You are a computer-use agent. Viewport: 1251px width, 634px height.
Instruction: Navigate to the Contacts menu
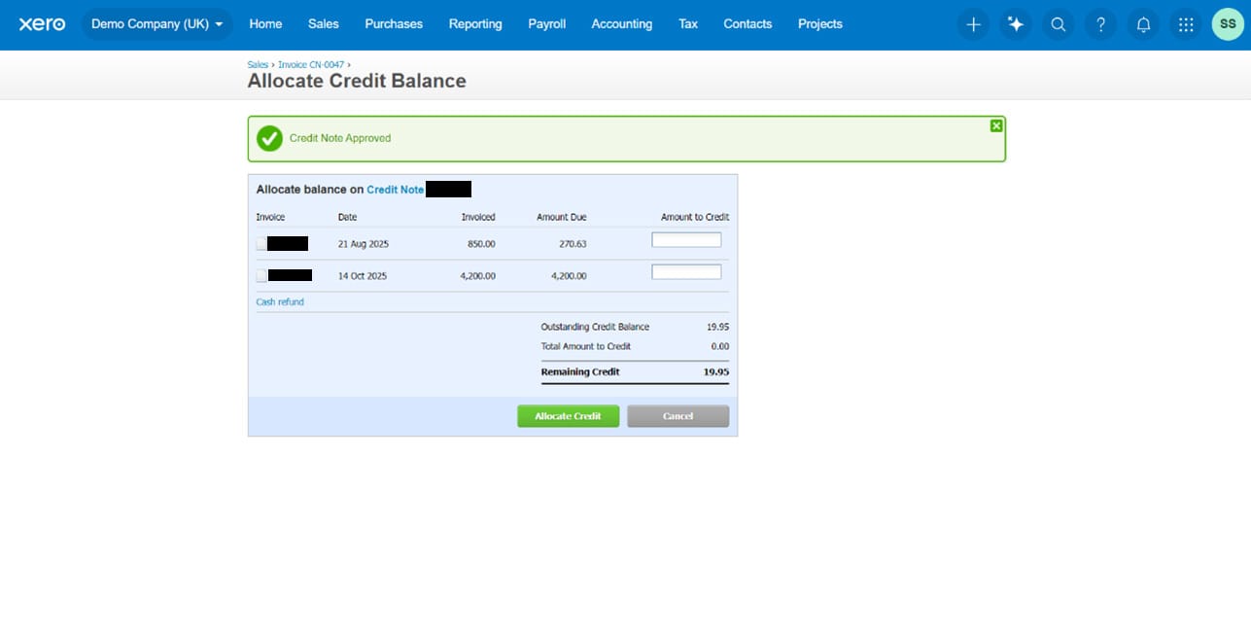pos(747,24)
